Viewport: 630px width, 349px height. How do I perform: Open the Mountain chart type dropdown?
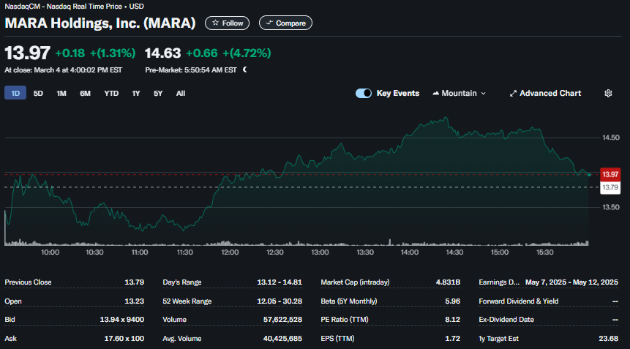click(x=460, y=93)
